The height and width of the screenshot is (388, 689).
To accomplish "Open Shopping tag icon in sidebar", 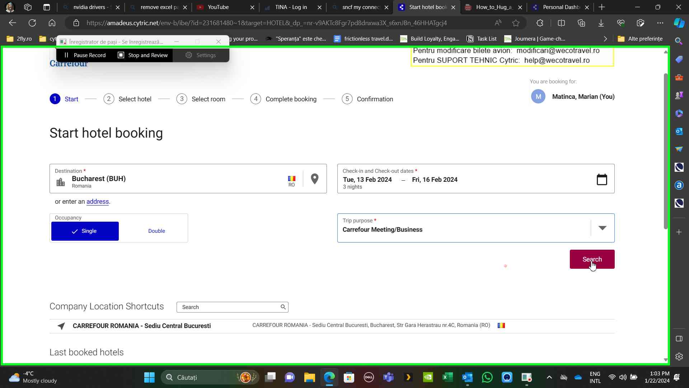I will click(679, 59).
